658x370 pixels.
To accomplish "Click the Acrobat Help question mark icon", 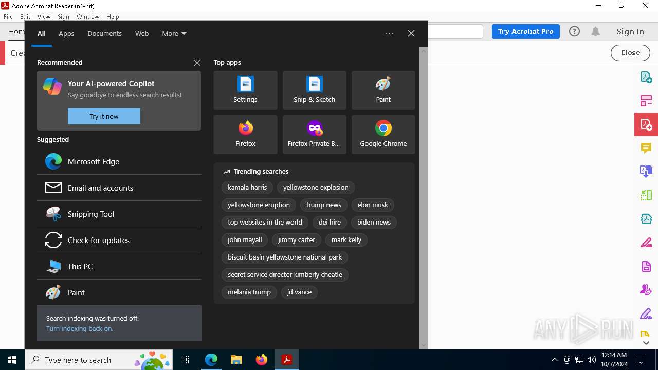I will [574, 31].
